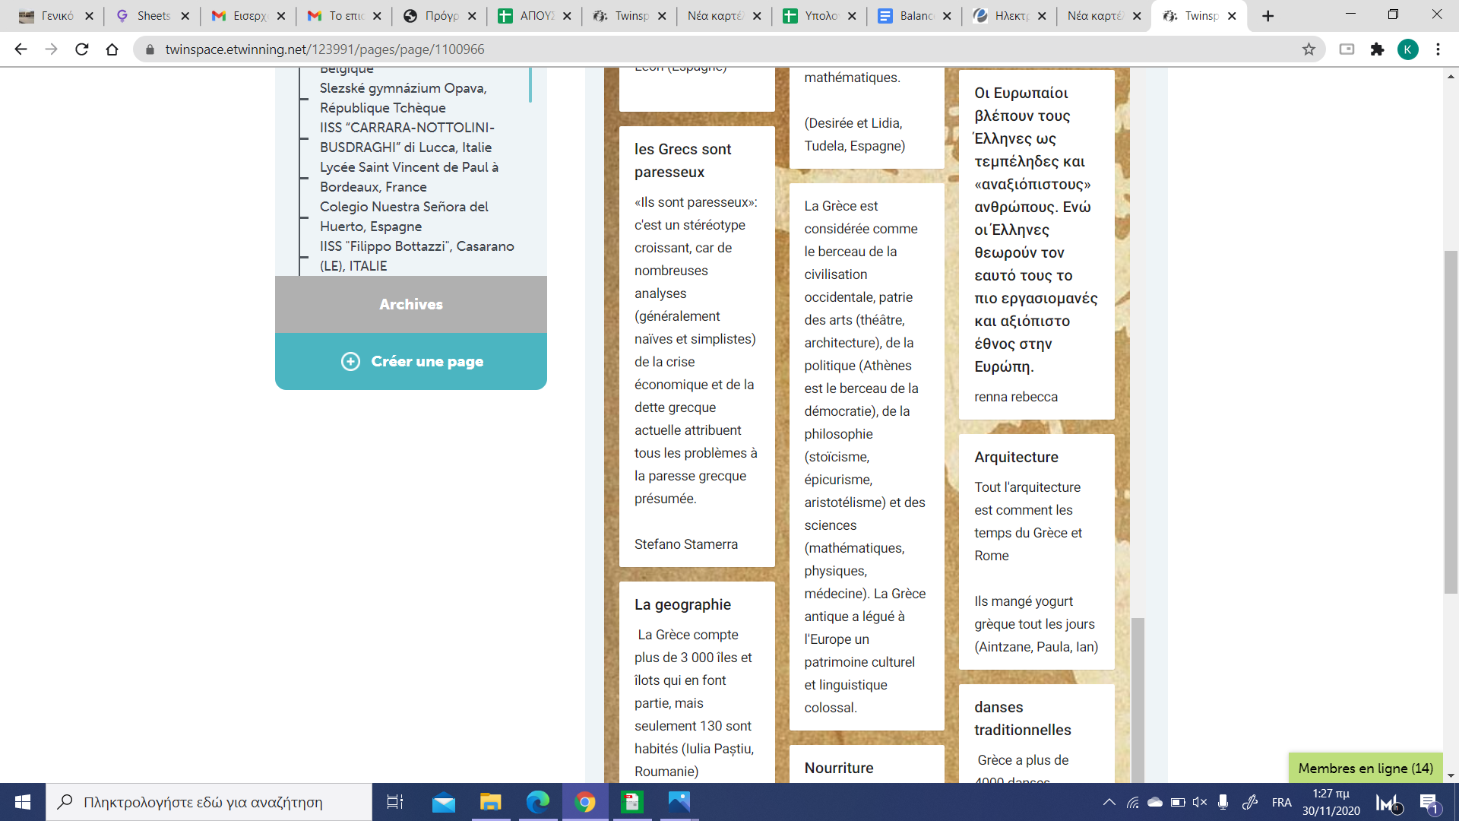Click the Windows Mail taskbar icon
Image resolution: width=1459 pixels, height=821 pixels.
click(x=443, y=802)
